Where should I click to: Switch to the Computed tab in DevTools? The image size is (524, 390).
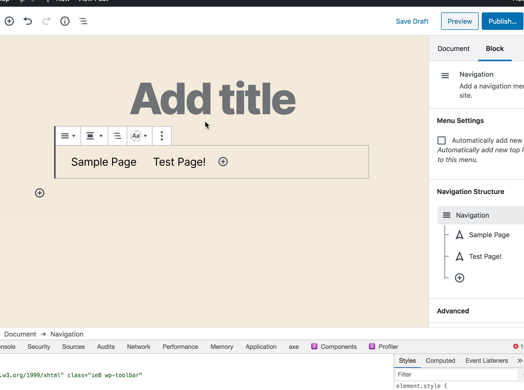pyautogui.click(x=440, y=360)
